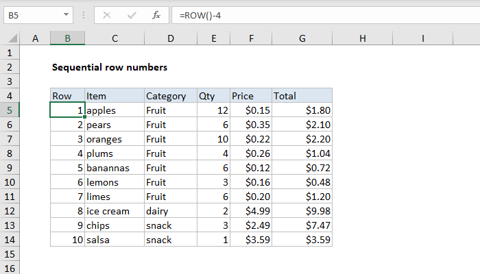Click the Cancel X icon in formula bar
Screen dimensions: 480x274
[x=107, y=15]
